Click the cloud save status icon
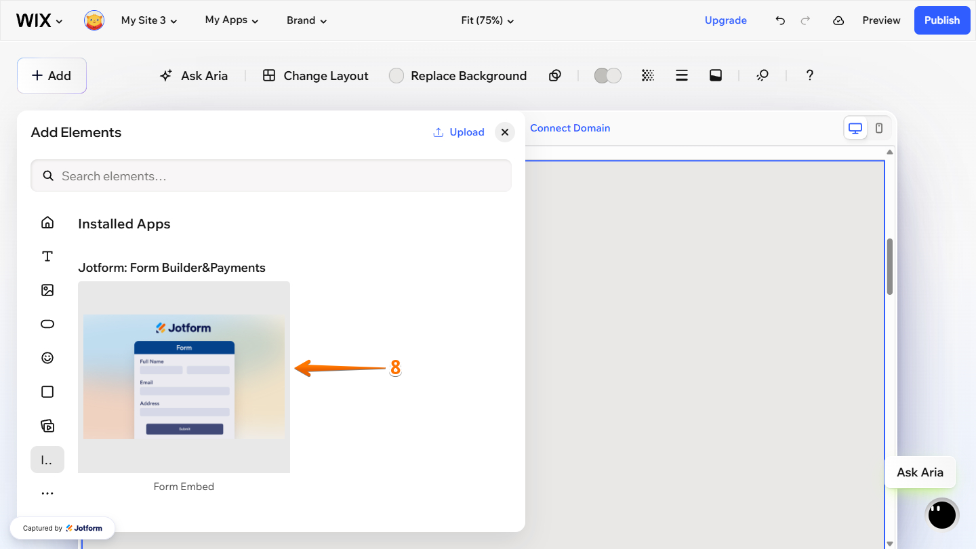The height and width of the screenshot is (549, 976). pos(838,20)
